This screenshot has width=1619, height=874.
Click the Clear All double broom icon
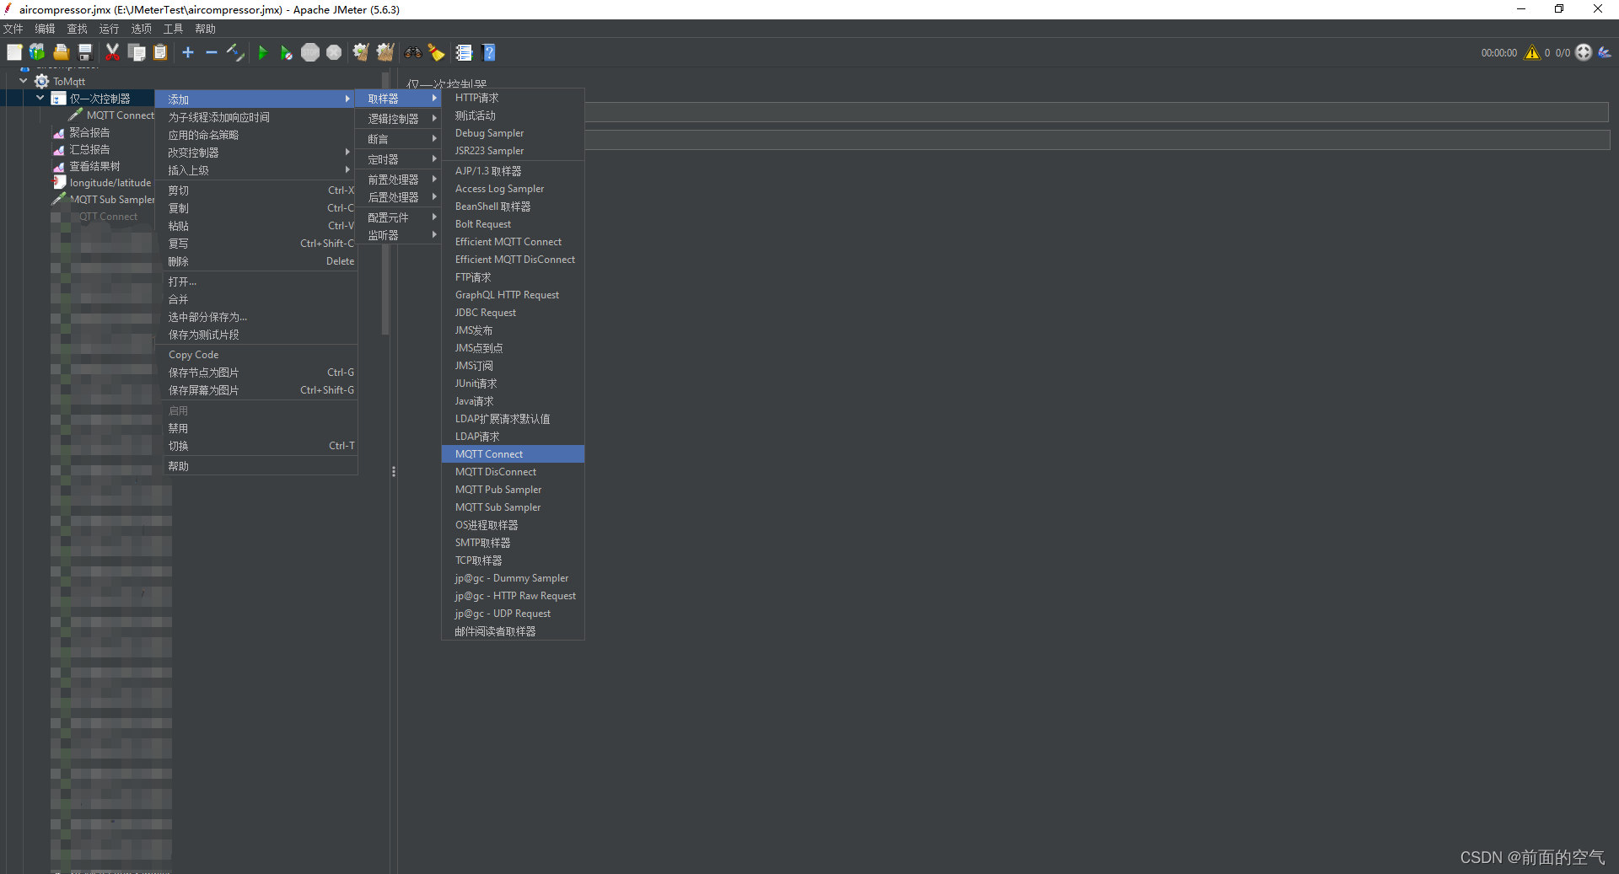tap(385, 52)
